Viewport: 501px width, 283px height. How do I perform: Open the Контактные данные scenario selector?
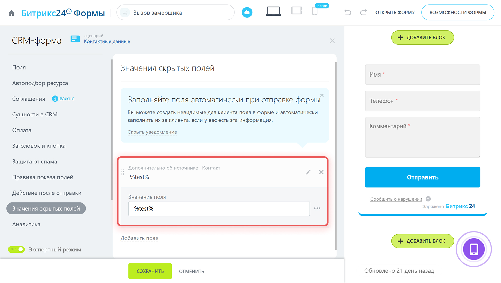tap(107, 41)
